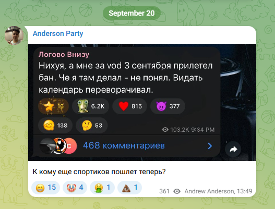Open the Anderson Party channel name link

click(x=58, y=33)
